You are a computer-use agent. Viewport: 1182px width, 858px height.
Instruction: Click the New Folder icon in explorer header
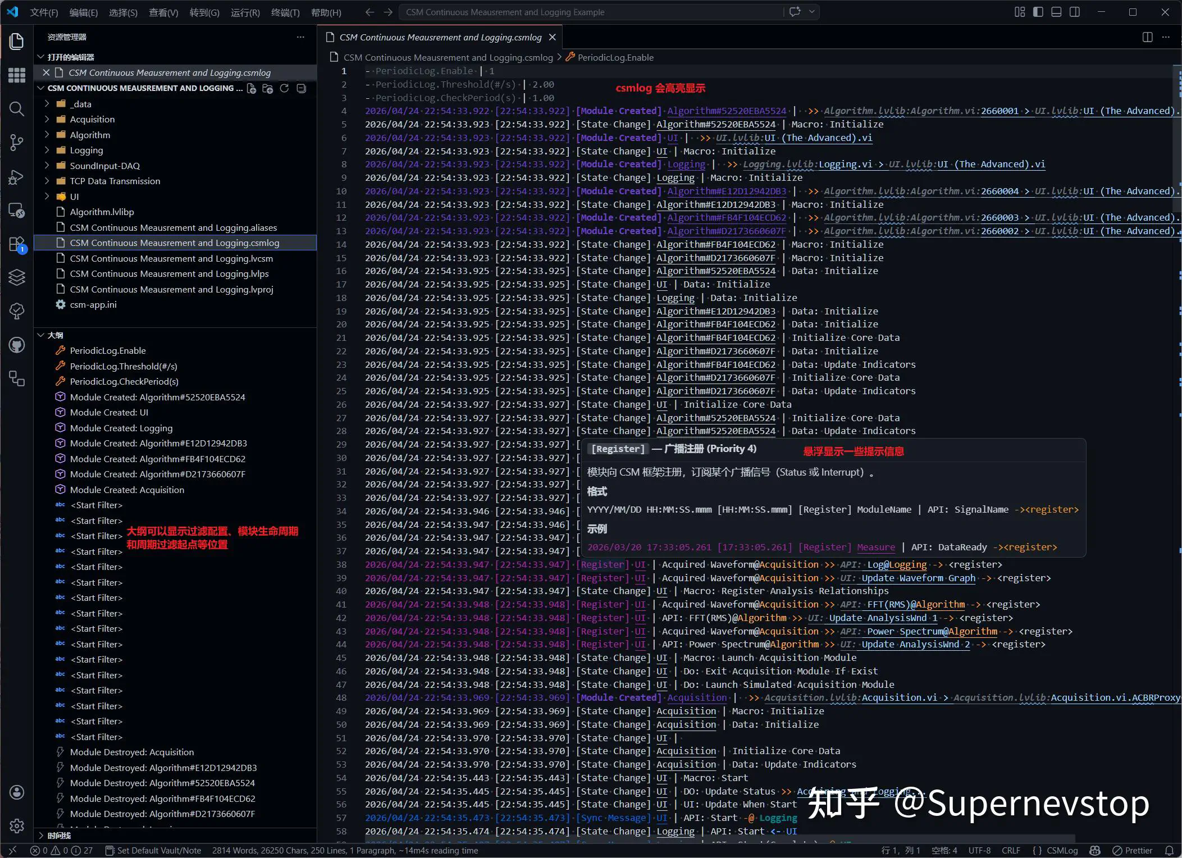268,88
